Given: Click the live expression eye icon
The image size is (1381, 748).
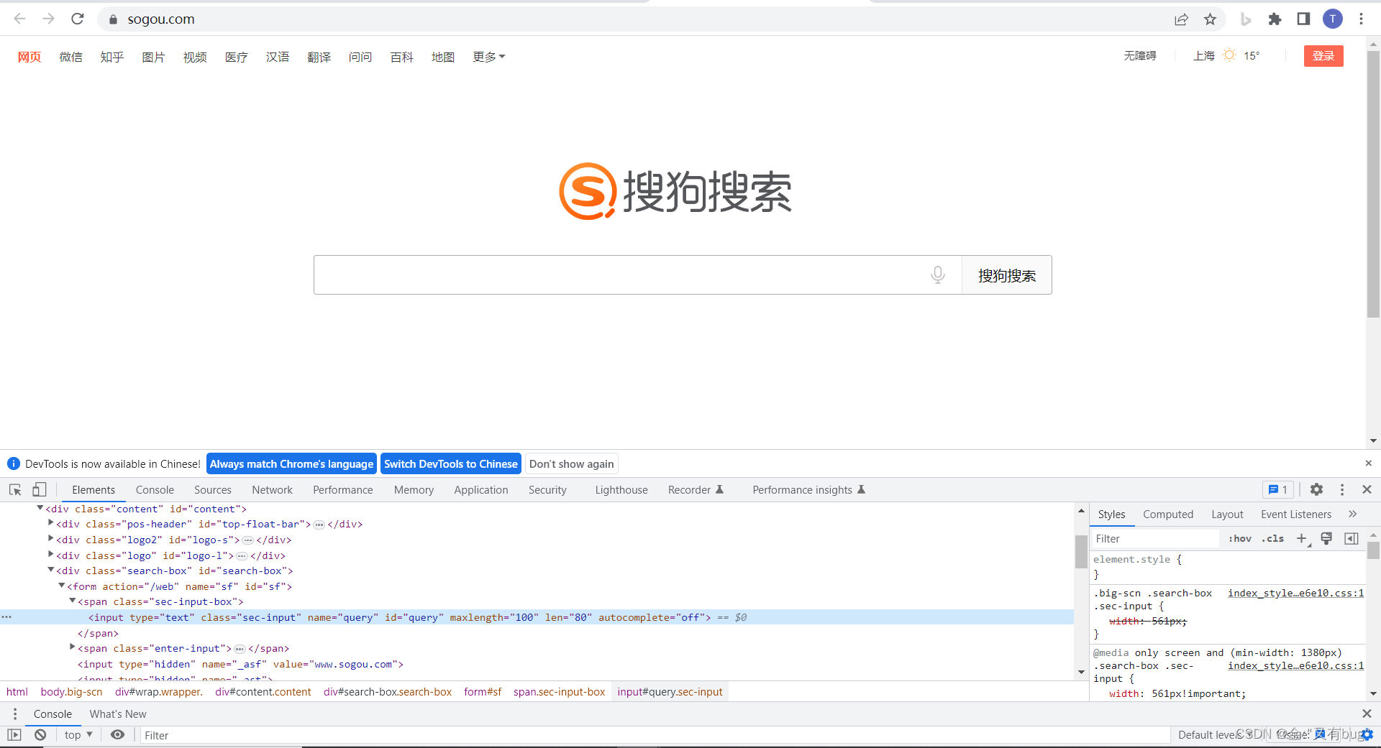Looking at the screenshot, I should click(x=118, y=734).
